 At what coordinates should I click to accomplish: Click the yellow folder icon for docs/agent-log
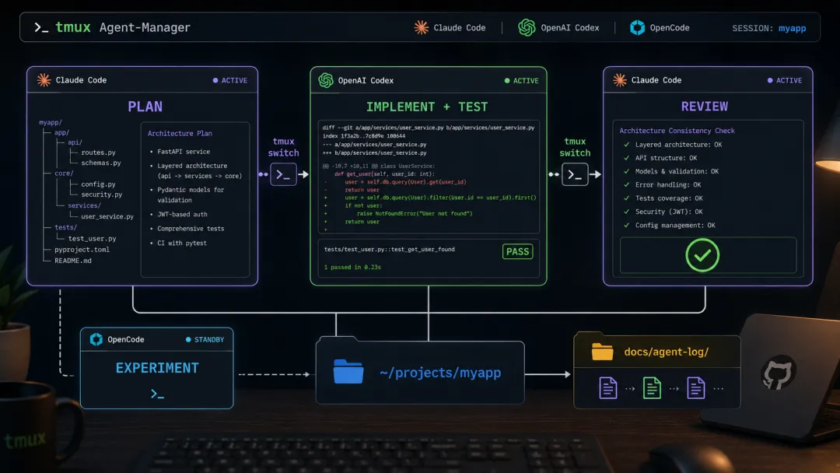602,352
